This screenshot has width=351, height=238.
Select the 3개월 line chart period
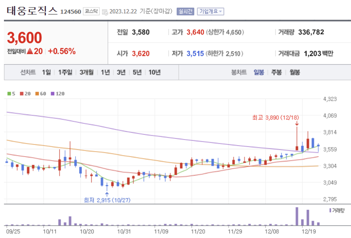[x=86, y=72]
